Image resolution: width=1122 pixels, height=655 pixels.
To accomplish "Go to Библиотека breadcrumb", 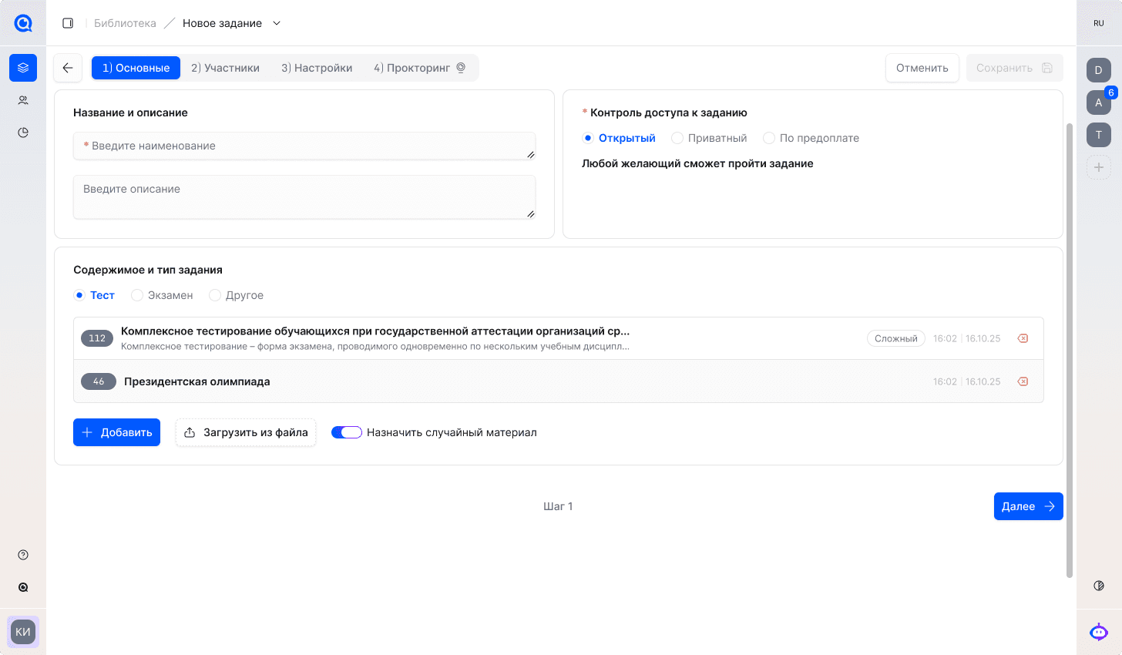I will pos(125,23).
